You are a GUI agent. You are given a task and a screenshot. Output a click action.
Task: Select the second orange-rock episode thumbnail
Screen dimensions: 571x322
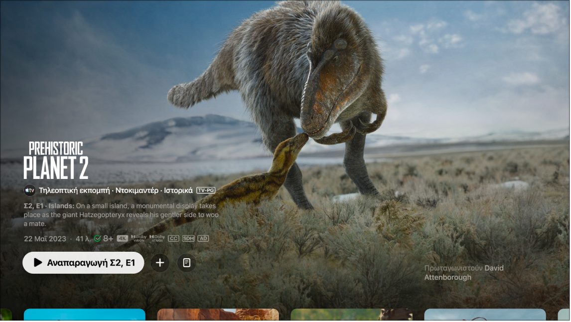(218, 315)
